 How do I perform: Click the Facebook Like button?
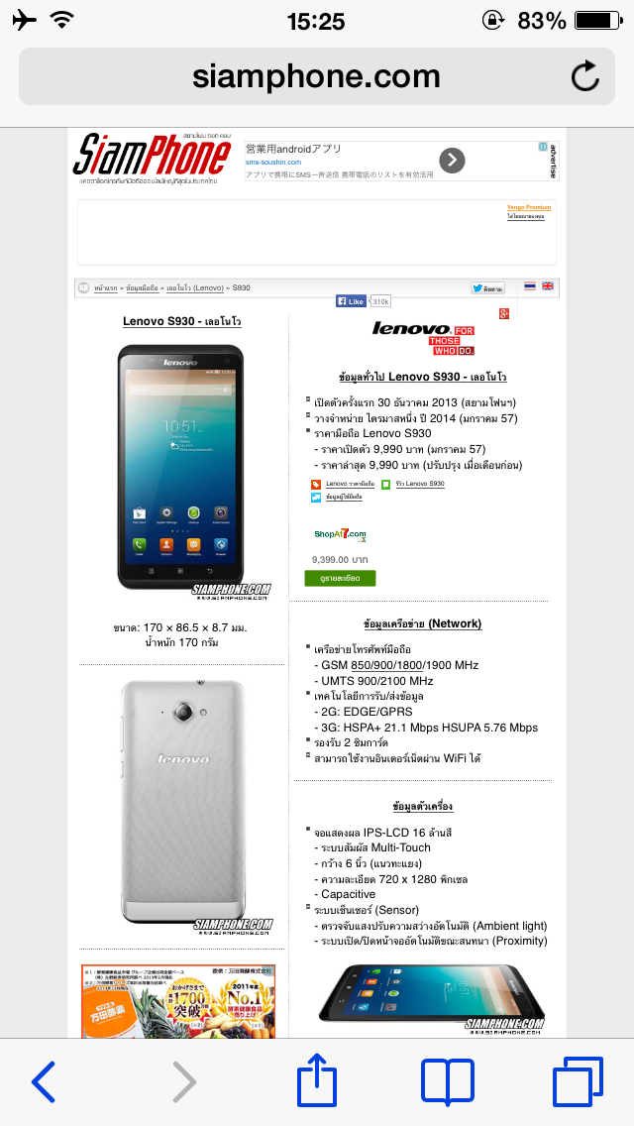[x=351, y=301]
